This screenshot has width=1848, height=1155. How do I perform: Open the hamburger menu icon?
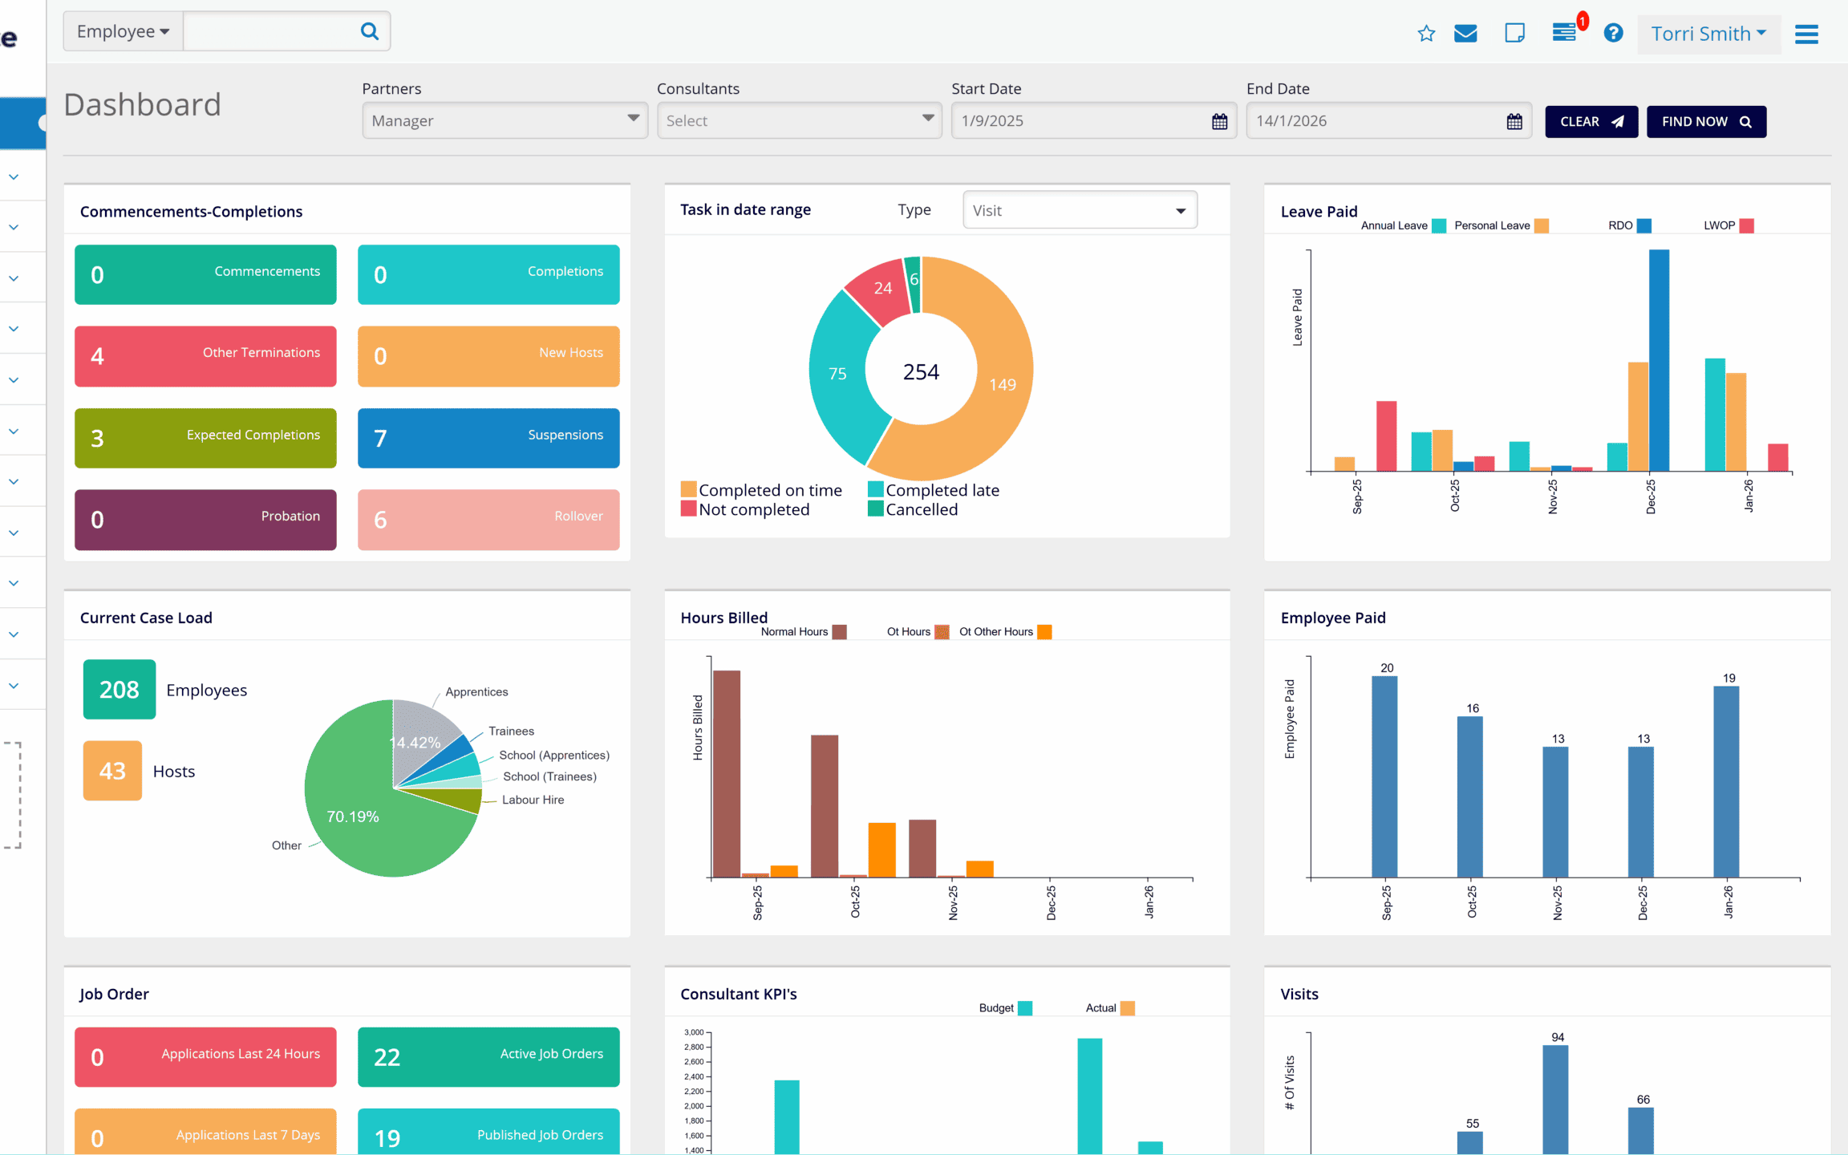click(x=1806, y=34)
